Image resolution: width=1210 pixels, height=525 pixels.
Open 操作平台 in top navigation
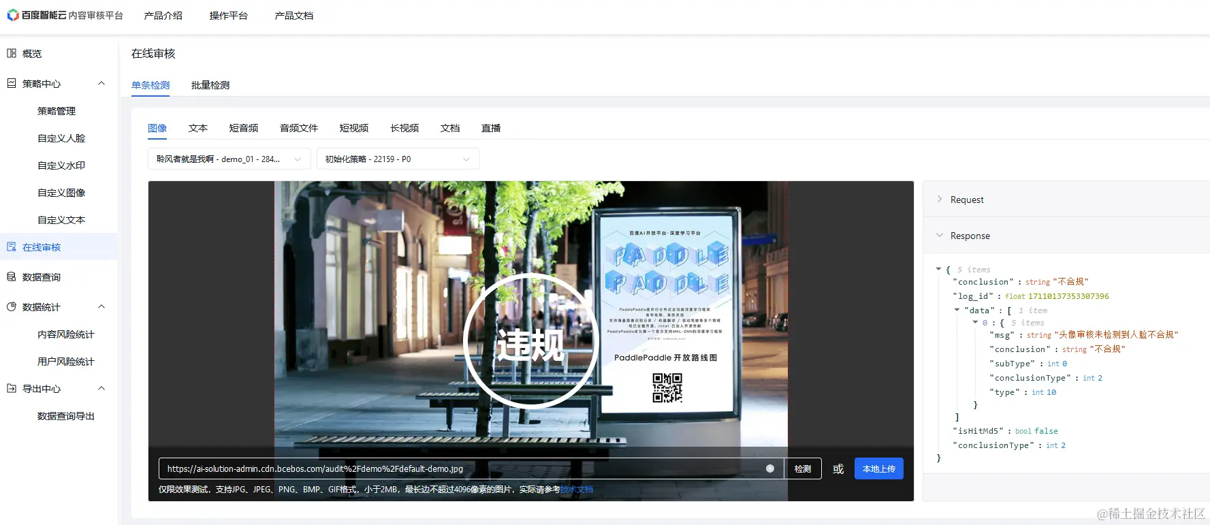click(229, 16)
